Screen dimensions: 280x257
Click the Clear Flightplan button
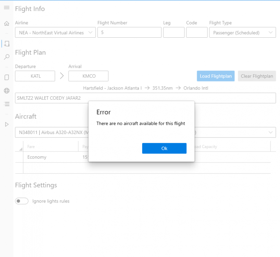click(257, 76)
